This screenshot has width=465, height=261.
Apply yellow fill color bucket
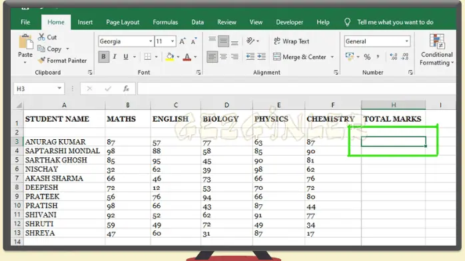pyautogui.click(x=170, y=57)
